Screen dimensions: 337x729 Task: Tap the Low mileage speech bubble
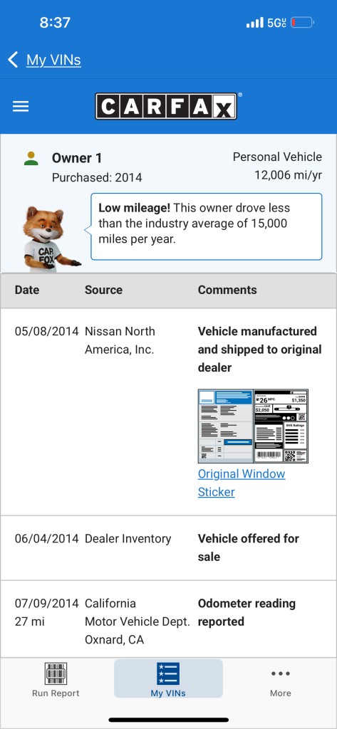pos(206,226)
